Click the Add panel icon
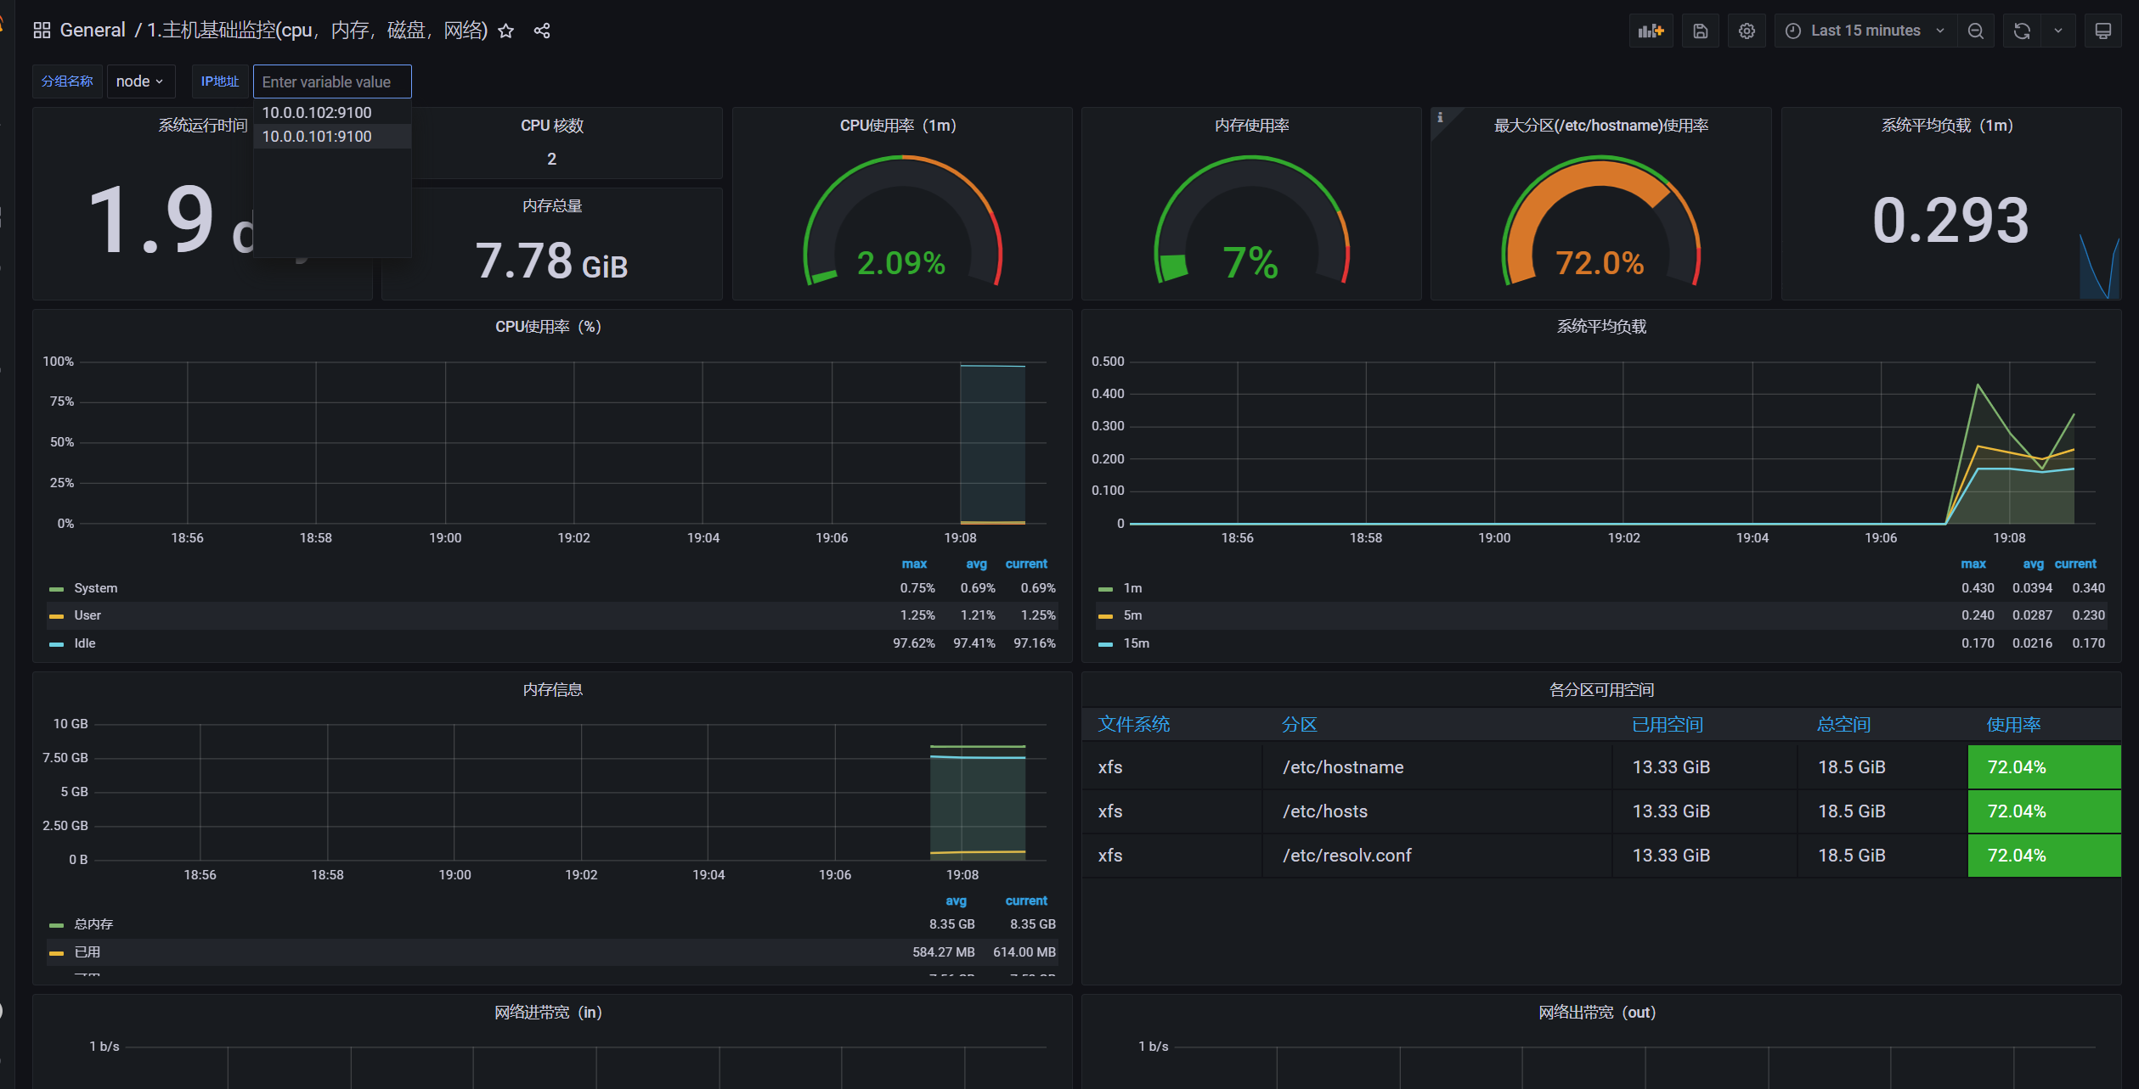 tap(1651, 31)
